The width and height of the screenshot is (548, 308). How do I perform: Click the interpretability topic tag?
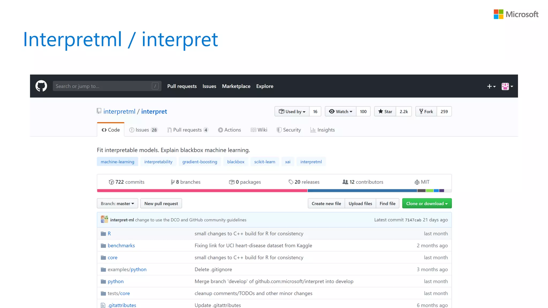point(158,162)
